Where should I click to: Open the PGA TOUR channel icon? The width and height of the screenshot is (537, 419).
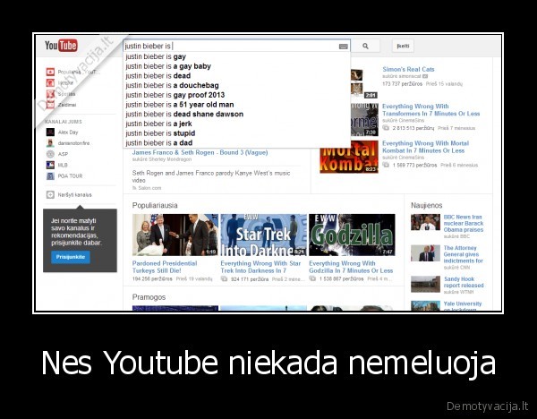50,176
